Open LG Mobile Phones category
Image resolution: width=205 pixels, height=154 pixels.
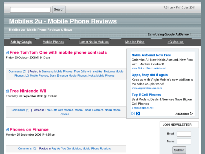coord(37,75)
